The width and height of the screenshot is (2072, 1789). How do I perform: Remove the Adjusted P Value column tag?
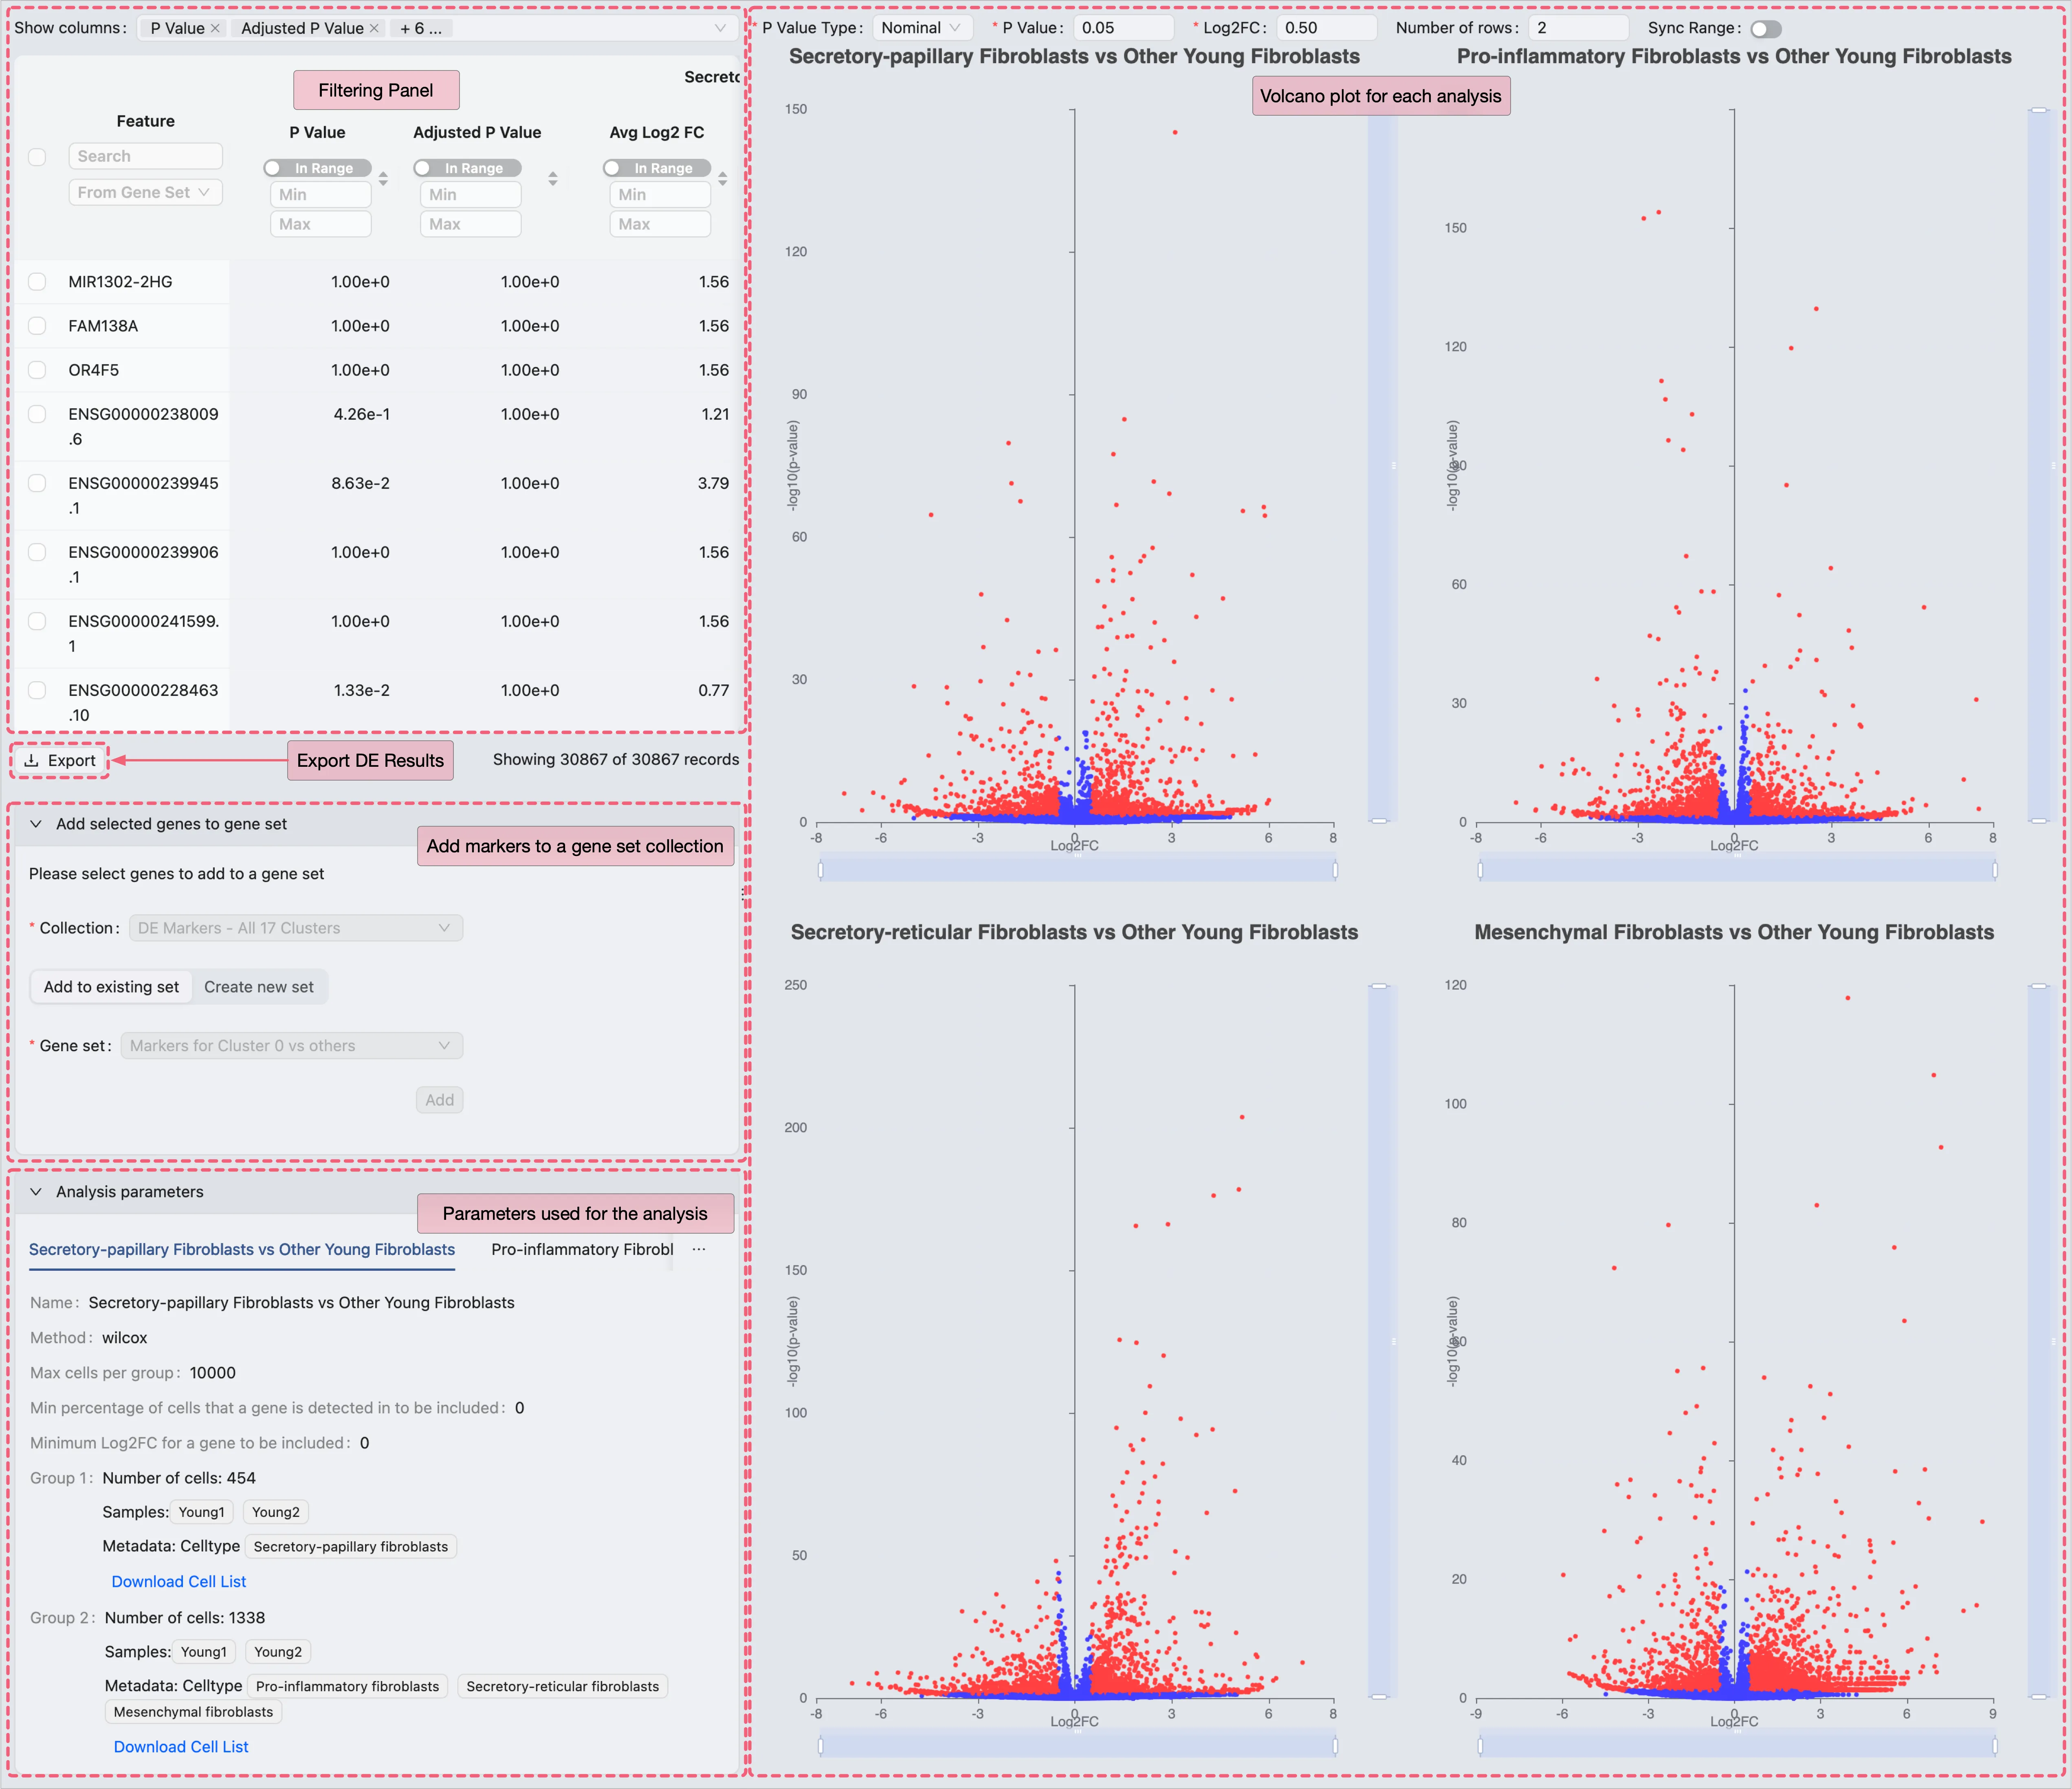point(374,29)
